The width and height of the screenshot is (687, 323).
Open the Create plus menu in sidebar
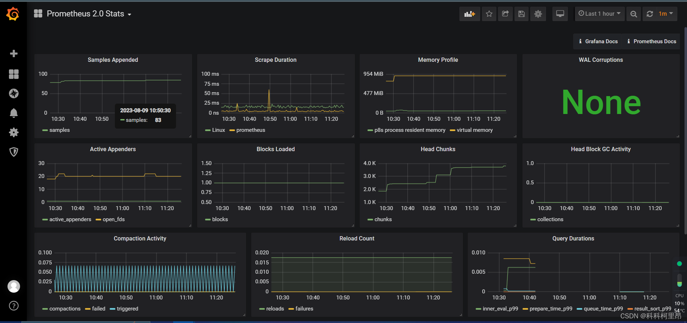[x=14, y=54]
